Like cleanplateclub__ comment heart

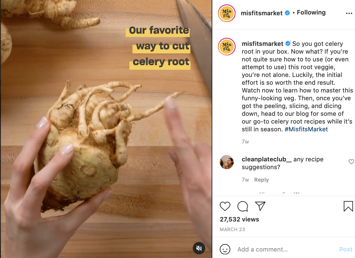pos(351,162)
